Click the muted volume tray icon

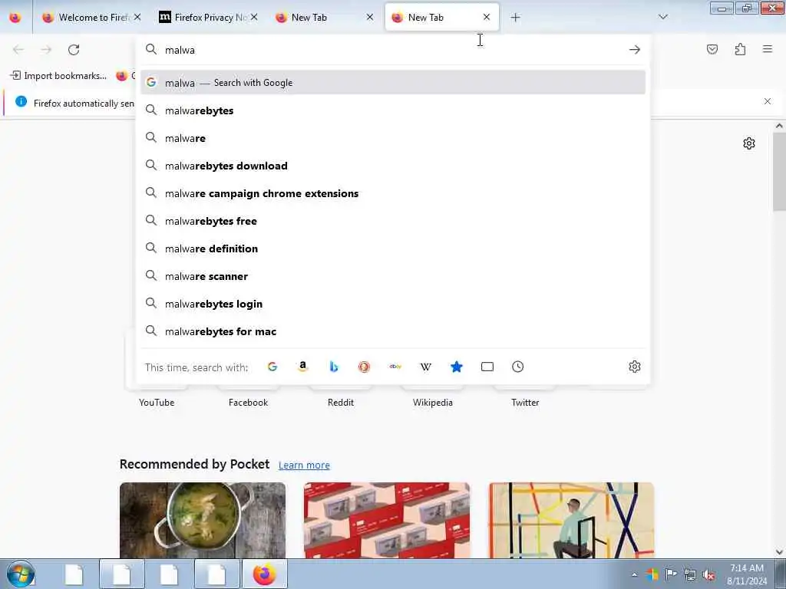708,574
